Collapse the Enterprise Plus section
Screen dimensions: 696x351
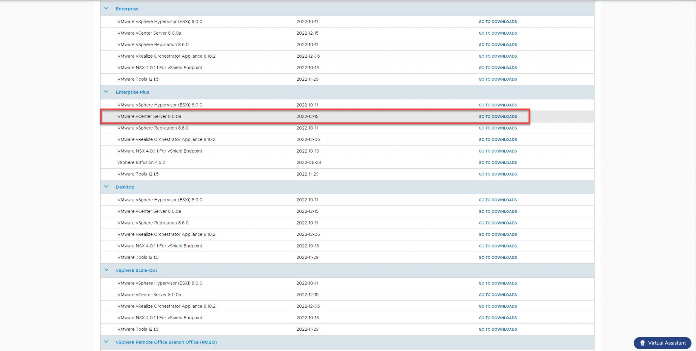tap(106, 92)
